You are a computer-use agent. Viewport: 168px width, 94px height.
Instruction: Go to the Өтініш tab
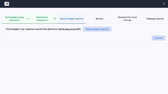pos(99,19)
